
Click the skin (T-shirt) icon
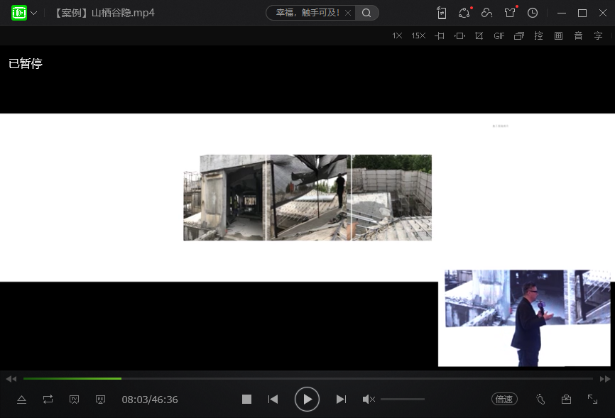[x=510, y=13]
